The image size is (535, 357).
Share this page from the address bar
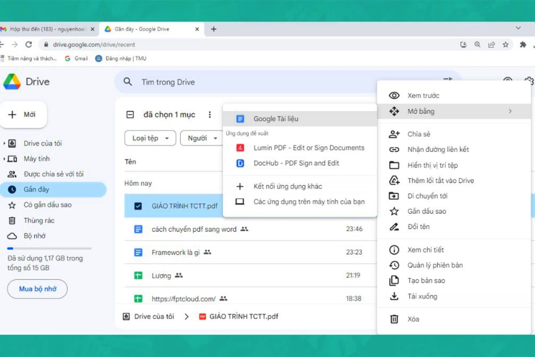[x=492, y=45]
